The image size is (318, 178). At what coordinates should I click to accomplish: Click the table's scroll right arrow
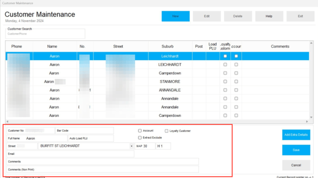click(307, 122)
